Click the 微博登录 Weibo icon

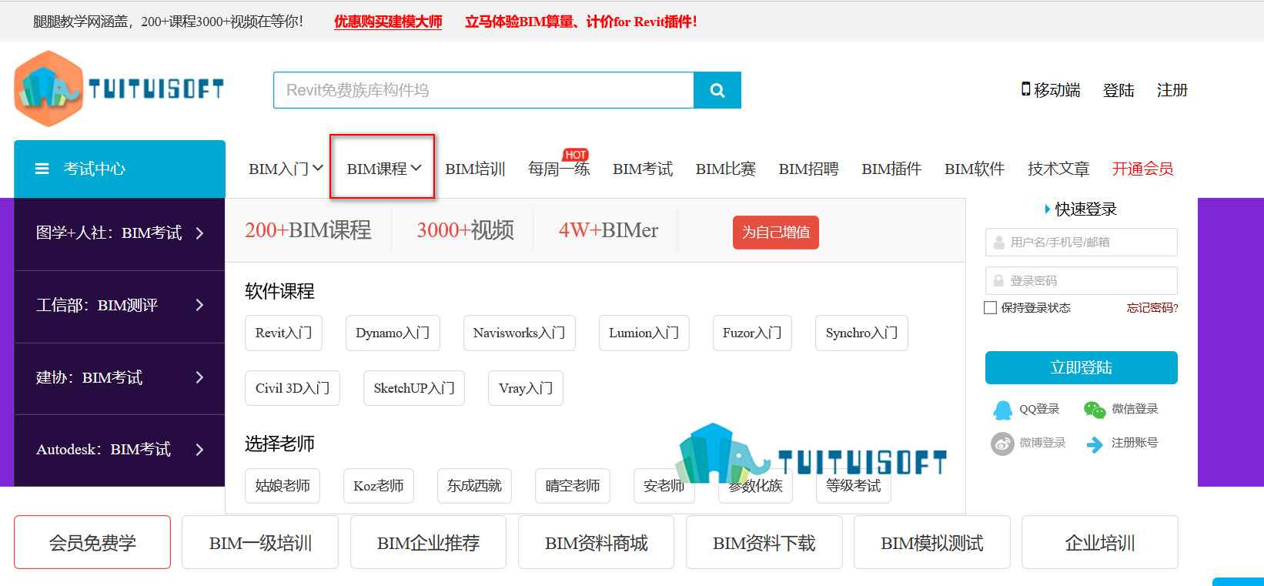[1002, 444]
